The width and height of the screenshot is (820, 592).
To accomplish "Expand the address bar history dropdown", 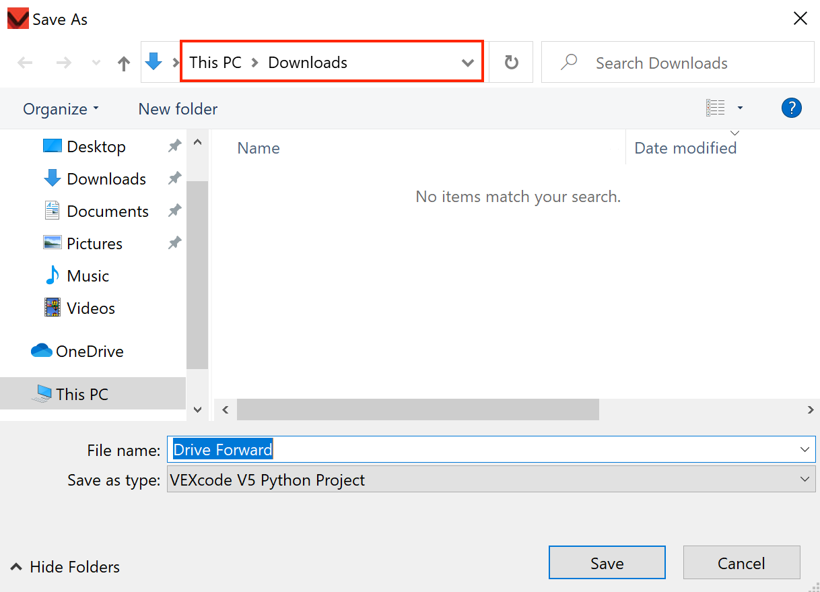I will 468,63.
